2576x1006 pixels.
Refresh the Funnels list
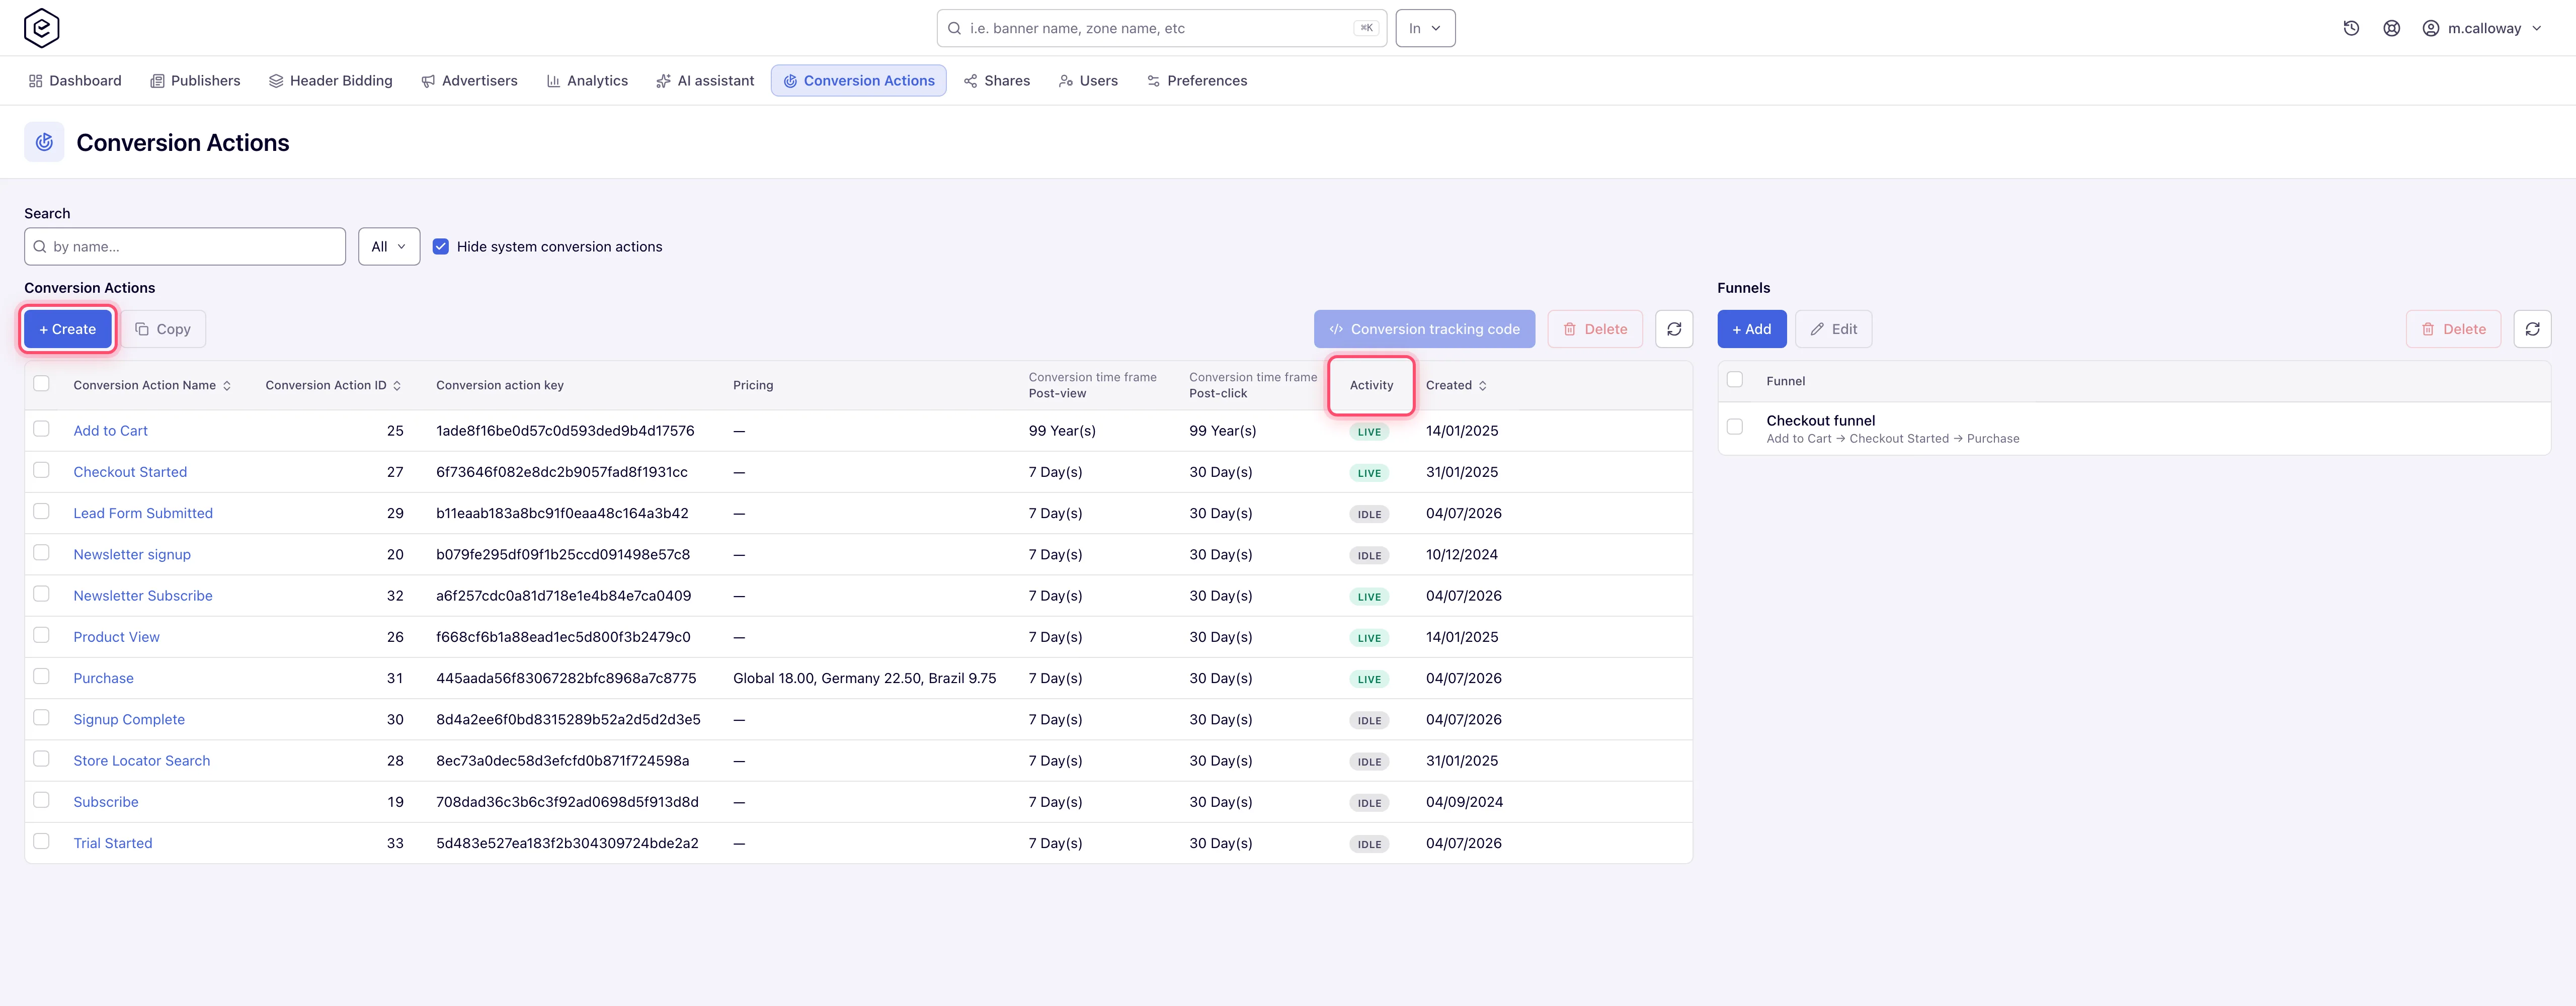pos(2532,329)
